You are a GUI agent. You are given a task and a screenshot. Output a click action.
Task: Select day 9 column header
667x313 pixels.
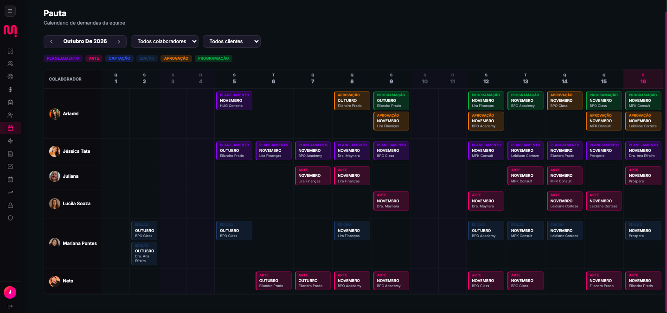pyautogui.click(x=391, y=79)
